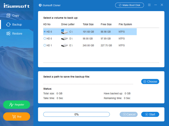Open the Restore section

pyautogui.click(x=17, y=34)
